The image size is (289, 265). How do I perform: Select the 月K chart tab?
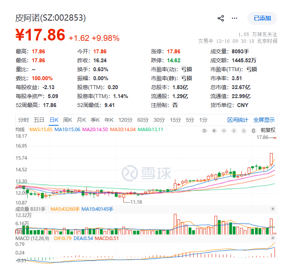(x=81, y=120)
